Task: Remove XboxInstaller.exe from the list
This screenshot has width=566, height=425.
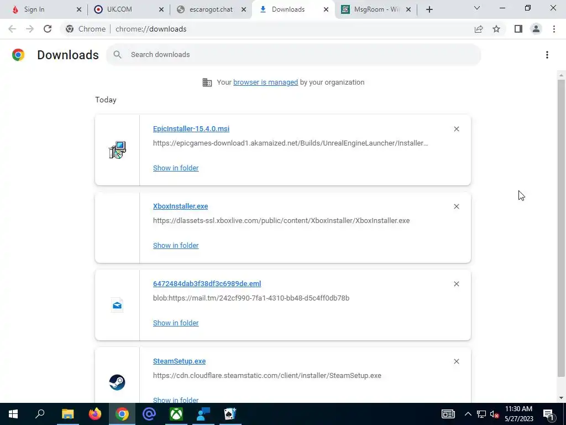Action: pos(456,206)
